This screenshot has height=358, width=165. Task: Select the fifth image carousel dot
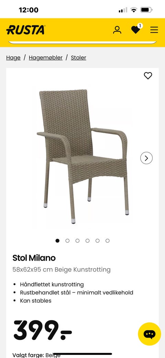pos(97,241)
